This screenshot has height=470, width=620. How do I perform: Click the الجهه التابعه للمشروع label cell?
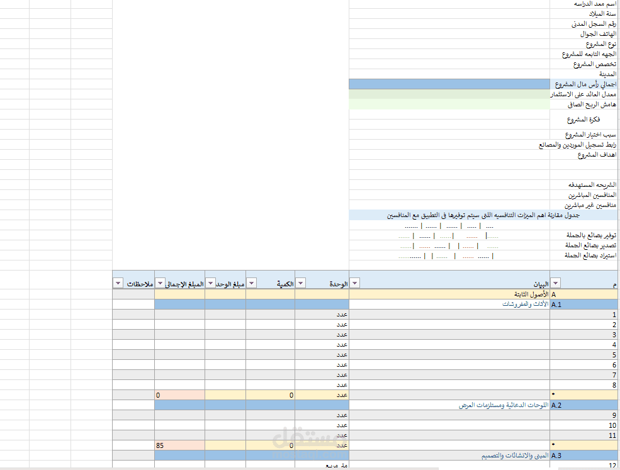pos(583,53)
